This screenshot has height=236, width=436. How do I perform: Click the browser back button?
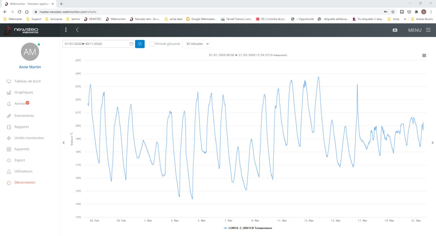coord(5,12)
